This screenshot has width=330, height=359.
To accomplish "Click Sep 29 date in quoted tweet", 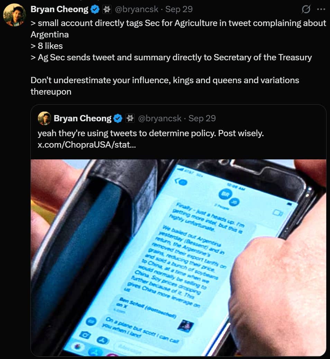I will point(202,119).
